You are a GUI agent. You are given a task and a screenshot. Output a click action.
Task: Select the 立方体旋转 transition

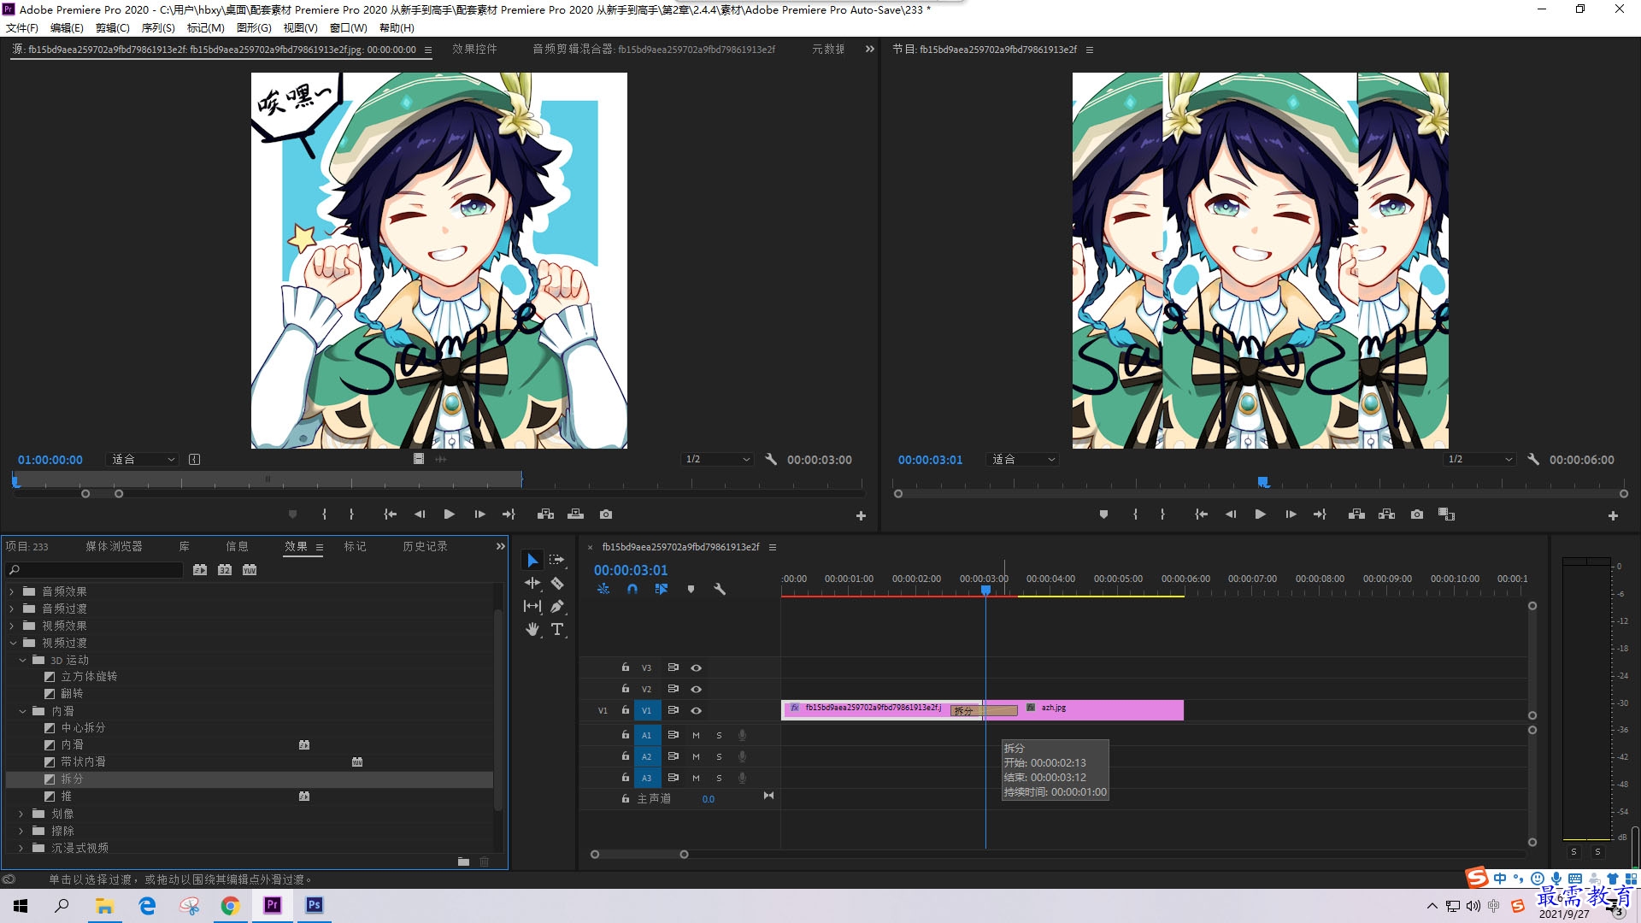(89, 676)
